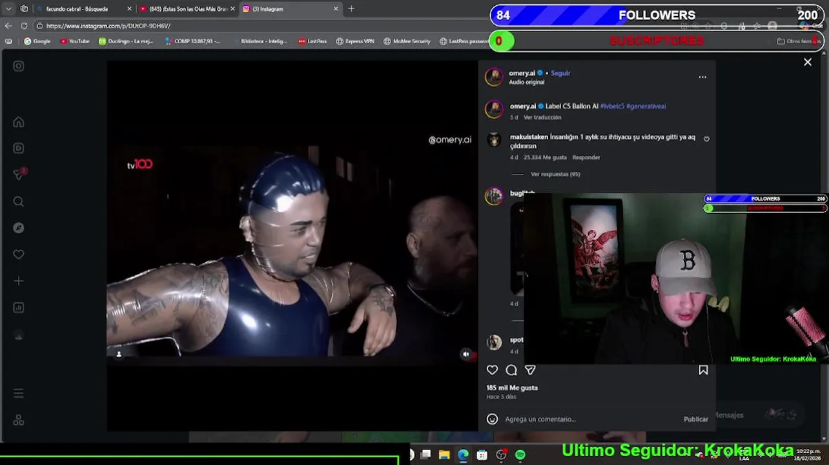The image size is (829, 465).
Task: Close the Instagram tab
Action: pos(336,9)
